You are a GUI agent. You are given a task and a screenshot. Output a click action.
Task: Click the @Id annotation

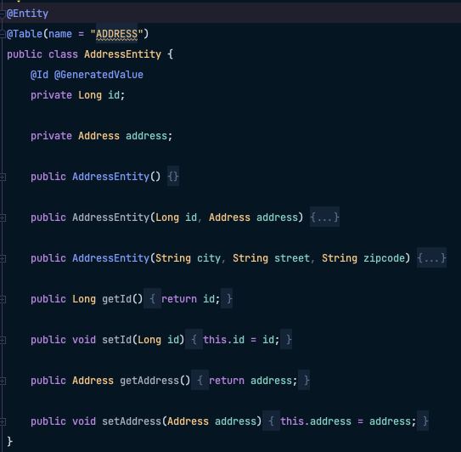(x=39, y=75)
